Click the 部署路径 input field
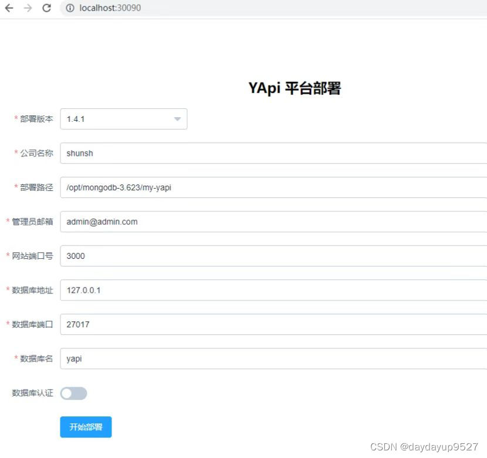 [273, 187]
